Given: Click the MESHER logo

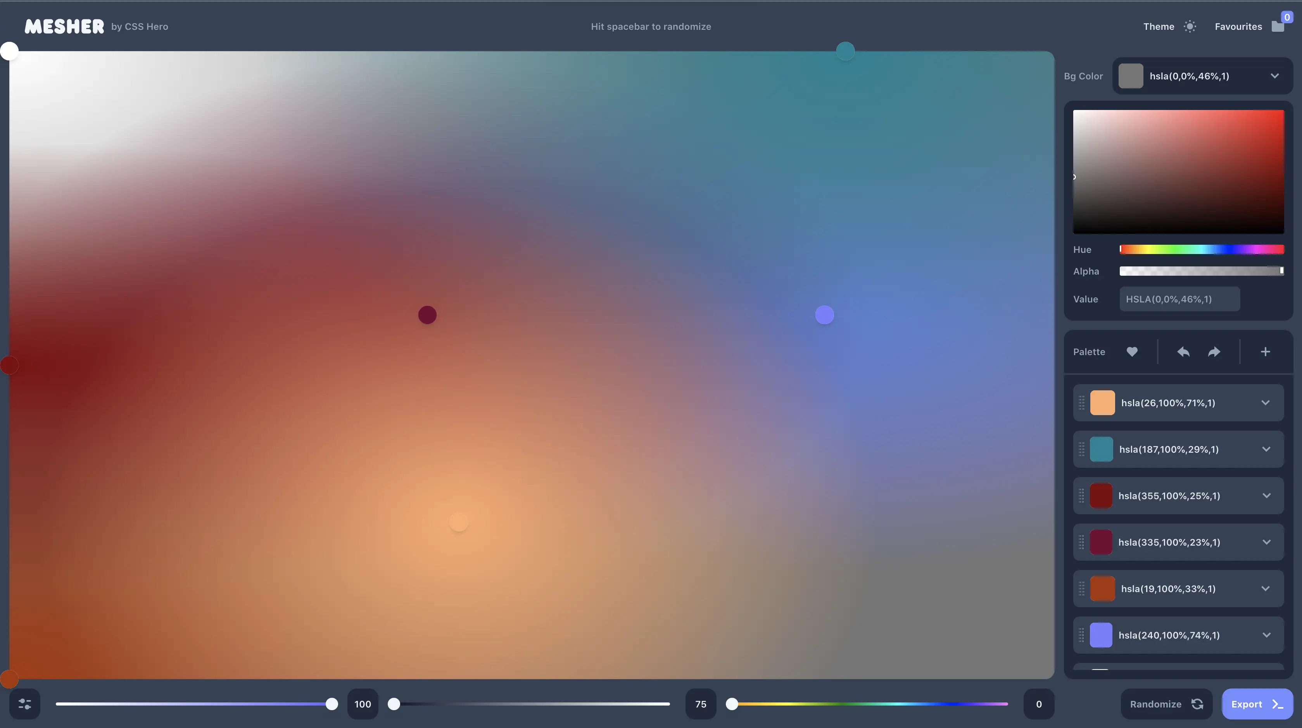Looking at the screenshot, I should (x=64, y=27).
